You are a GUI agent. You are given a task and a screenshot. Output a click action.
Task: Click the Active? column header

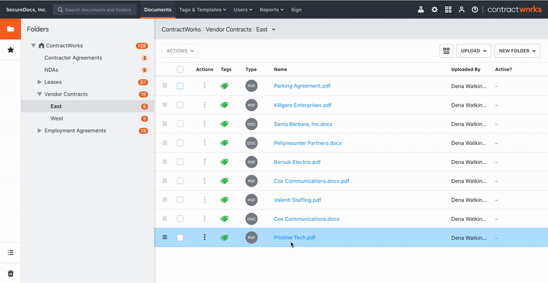coord(503,70)
